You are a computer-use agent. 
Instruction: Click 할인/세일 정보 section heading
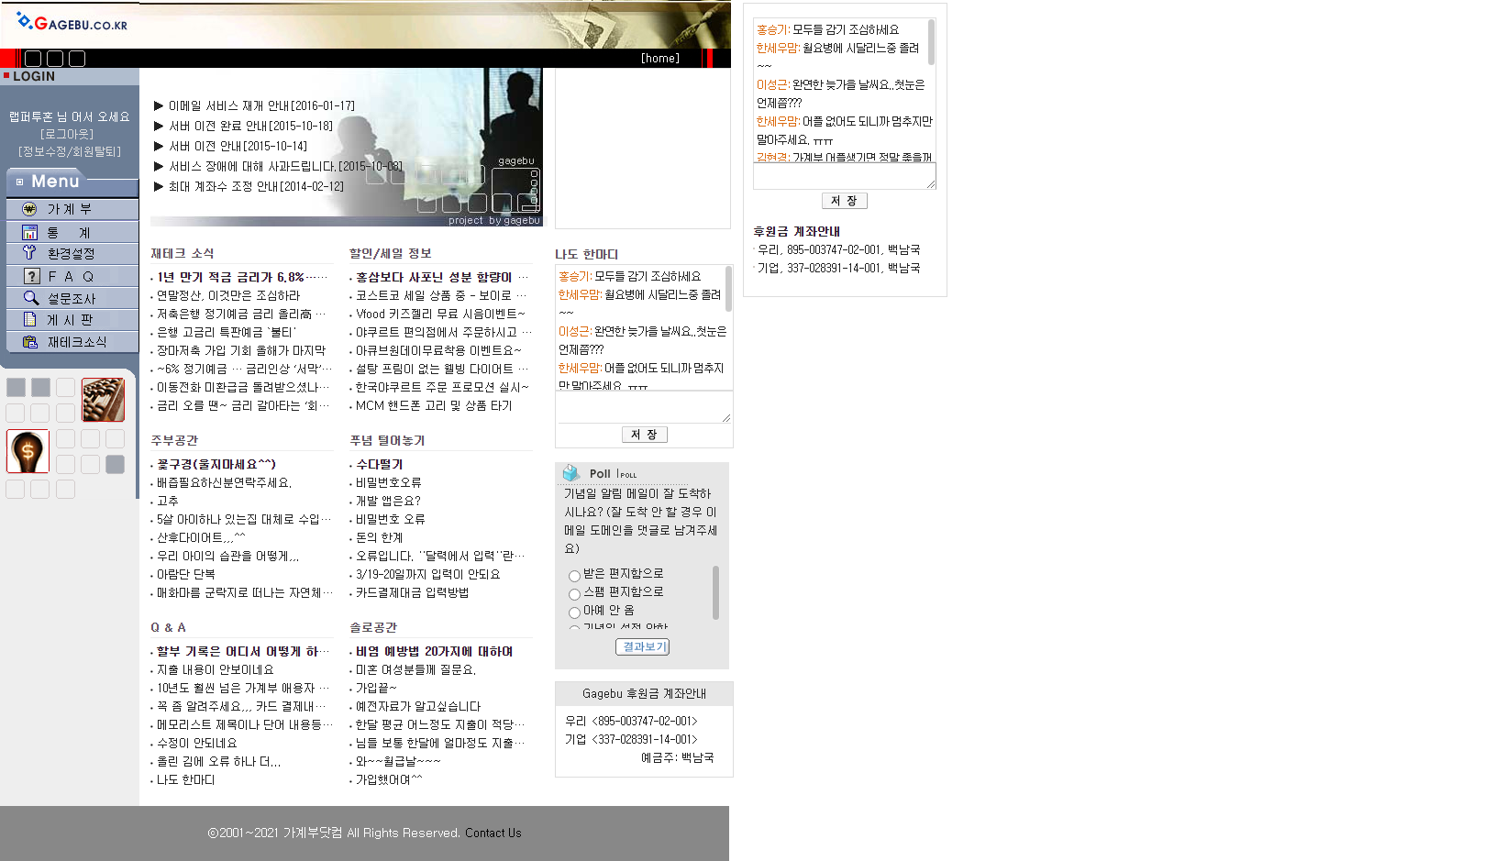click(391, 253)
